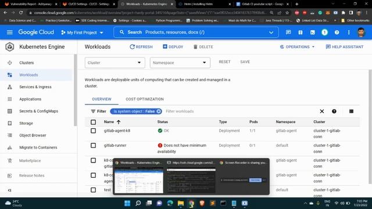Click the Storage sidebar icon
The height and width of the screenshot is (209, 372).
(x=10, y=123)
